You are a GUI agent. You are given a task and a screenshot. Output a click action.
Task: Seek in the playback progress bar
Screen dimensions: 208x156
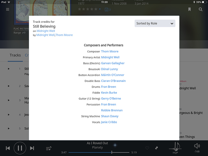tap(99, 153)
